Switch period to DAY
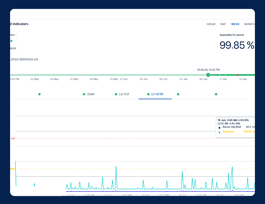The image size is (265, 204). tap(223, 24)
